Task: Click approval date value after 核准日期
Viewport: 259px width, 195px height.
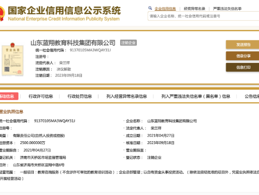Action: tap(161, 143)
